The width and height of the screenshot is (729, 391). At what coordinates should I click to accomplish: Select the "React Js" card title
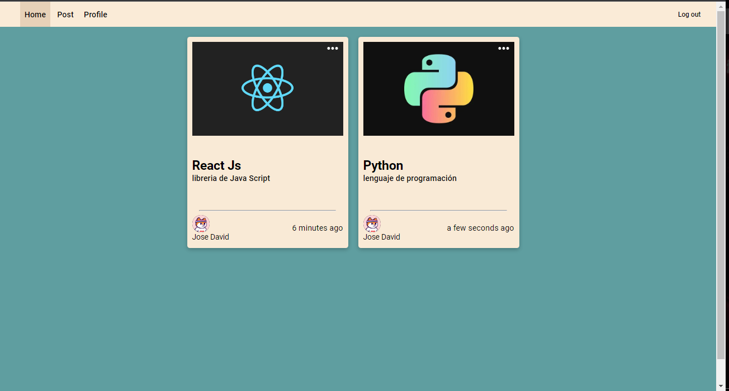[216, 165]
